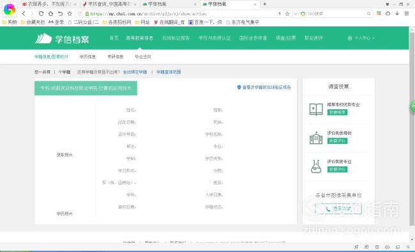Click the green floating side button at right edge
This screenshot has height=252, width=415.
click(x=412, y=106)
